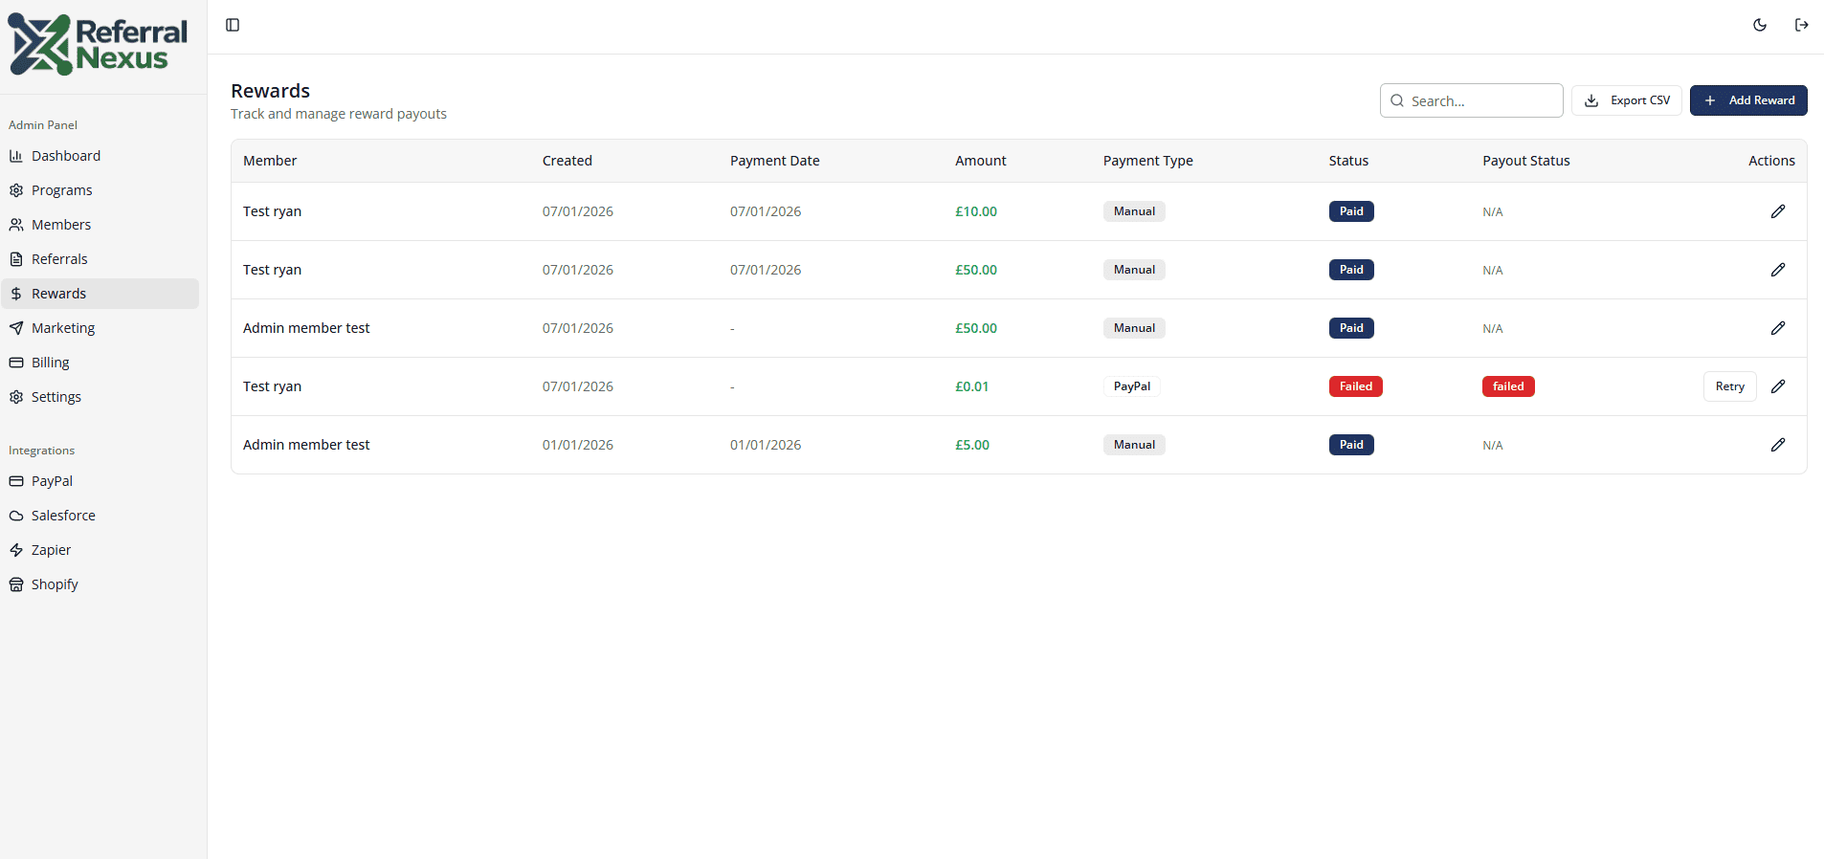Click the Payout Status column header
Screen dimensions: 1824x859
pyautogui.click(x=1526, y=161)
